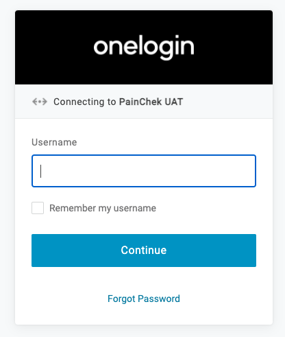
Task: Submit the form via the blue Continue button
Action: coord(144,251)
